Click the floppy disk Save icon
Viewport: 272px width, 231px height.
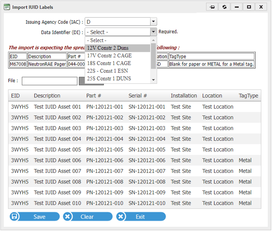[x=14, y=216]
